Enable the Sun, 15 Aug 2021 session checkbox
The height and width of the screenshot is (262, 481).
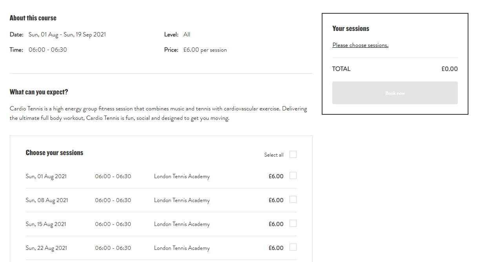tap(293, 224)
